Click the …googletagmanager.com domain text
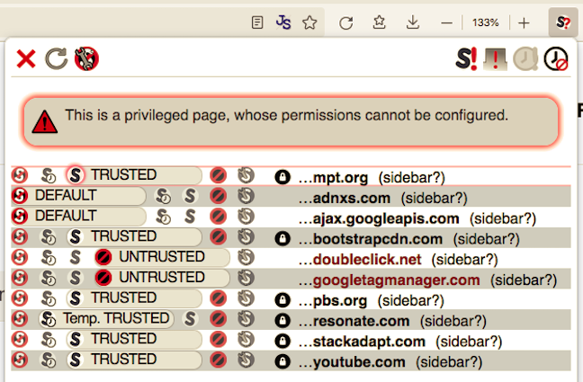Screen dimensions: 583x382 point(390,280)
